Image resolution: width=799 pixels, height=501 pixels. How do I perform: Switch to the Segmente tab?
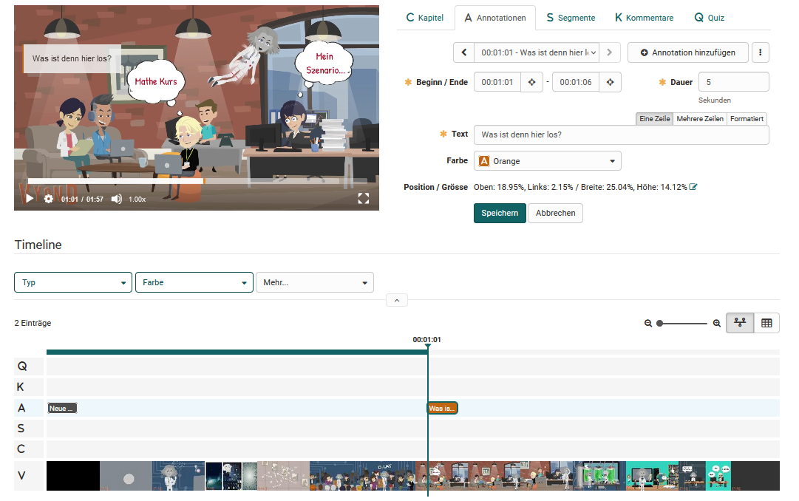571,18
